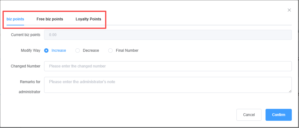Screen dimensions: 299x128
Task: Click the 'Decrease' option label text
Action: (91, 51)
